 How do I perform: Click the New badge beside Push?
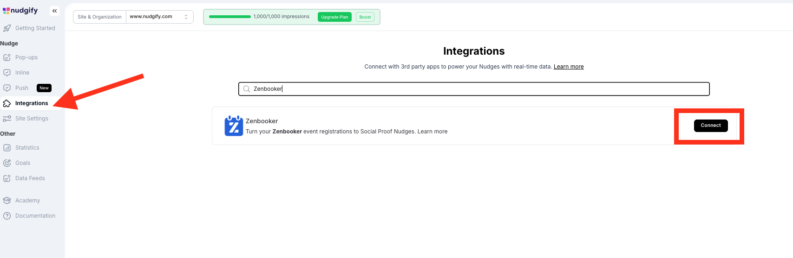[44, 88]
